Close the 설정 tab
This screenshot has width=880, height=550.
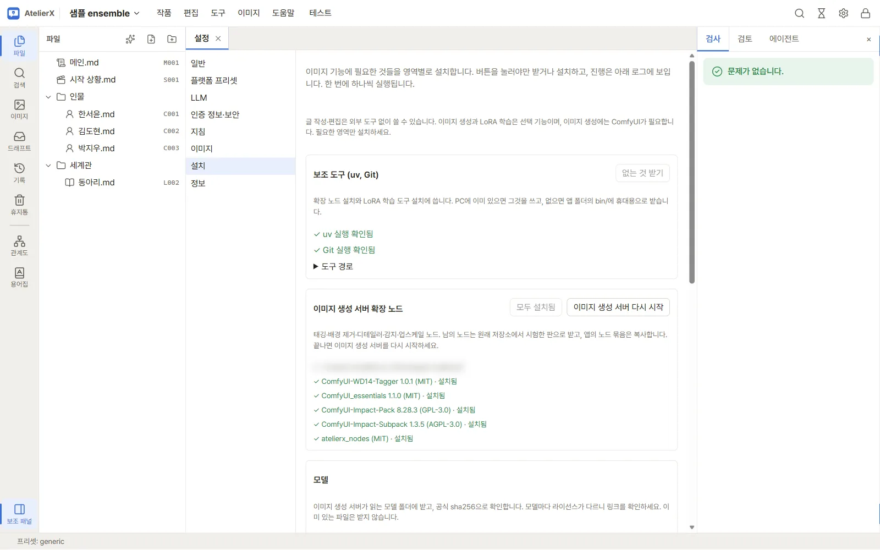pos(218,38)
